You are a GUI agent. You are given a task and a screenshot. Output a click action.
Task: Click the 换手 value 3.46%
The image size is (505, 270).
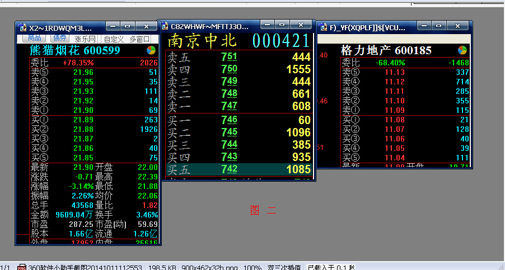click(x=147, y=215)
